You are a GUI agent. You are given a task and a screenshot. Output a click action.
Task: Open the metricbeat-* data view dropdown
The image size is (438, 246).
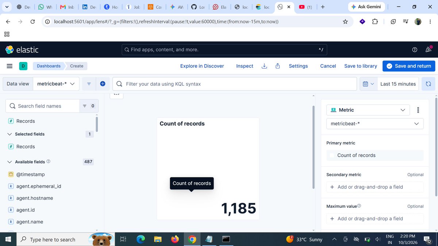[x=56, y=84]
